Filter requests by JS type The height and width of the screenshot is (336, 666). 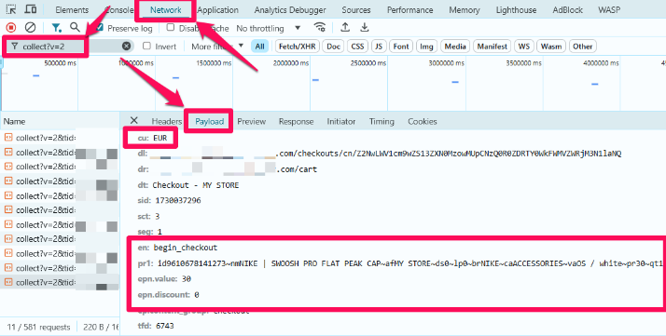click(379, 47)
